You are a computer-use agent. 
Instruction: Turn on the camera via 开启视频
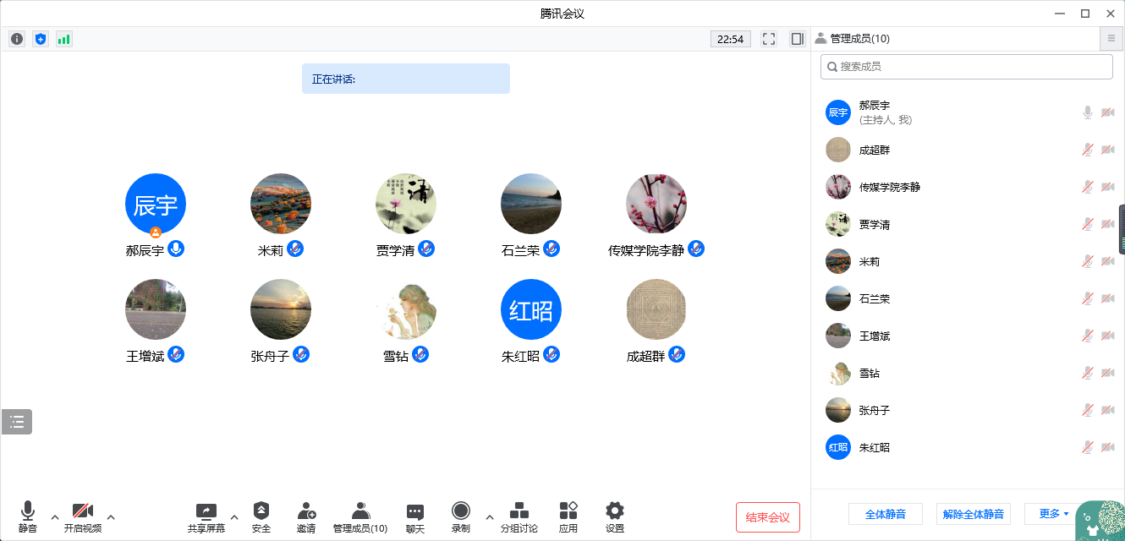click(x=83, y=517)
